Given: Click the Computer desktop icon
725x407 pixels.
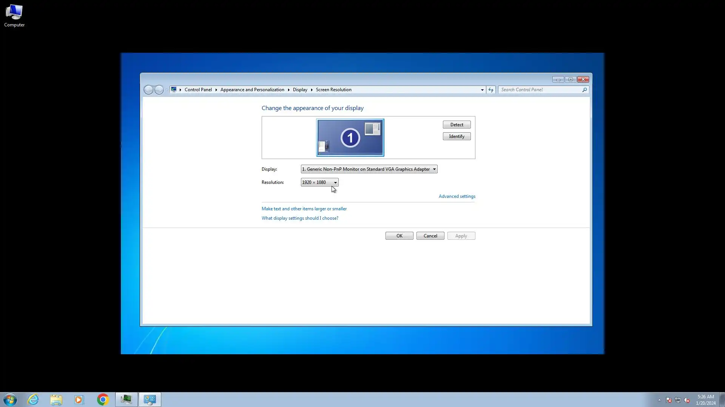Looking at the screenshot, I should [x=14, y=16].
